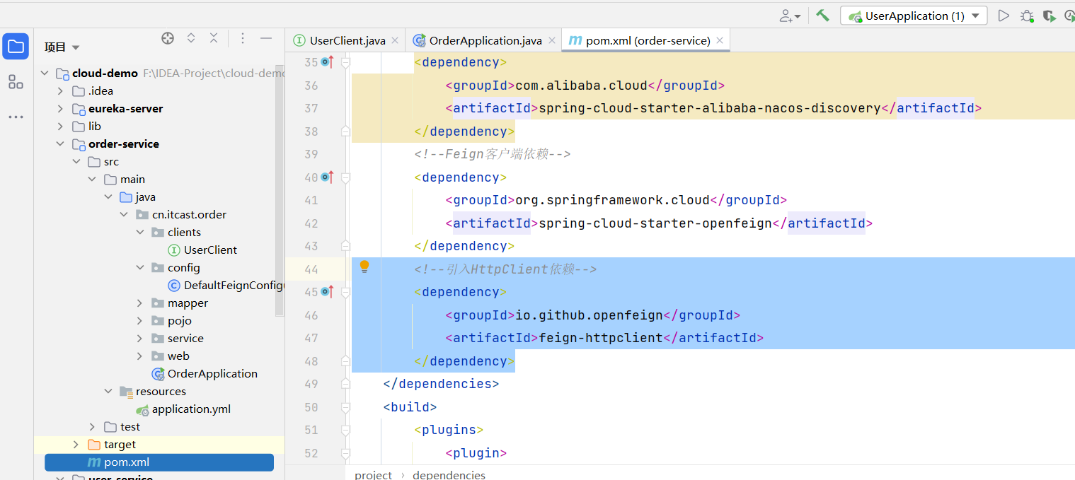The height and width of the screenshot is (480, 1075).
Task: Click the gutter dependency icon on line 35
Action: tap(327, 62)
